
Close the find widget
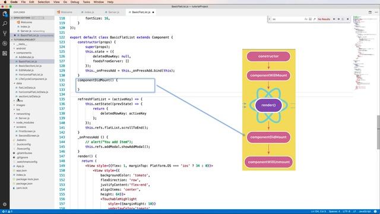point(348,19)
